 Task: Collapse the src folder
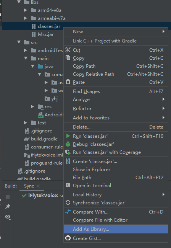[19, 42]
